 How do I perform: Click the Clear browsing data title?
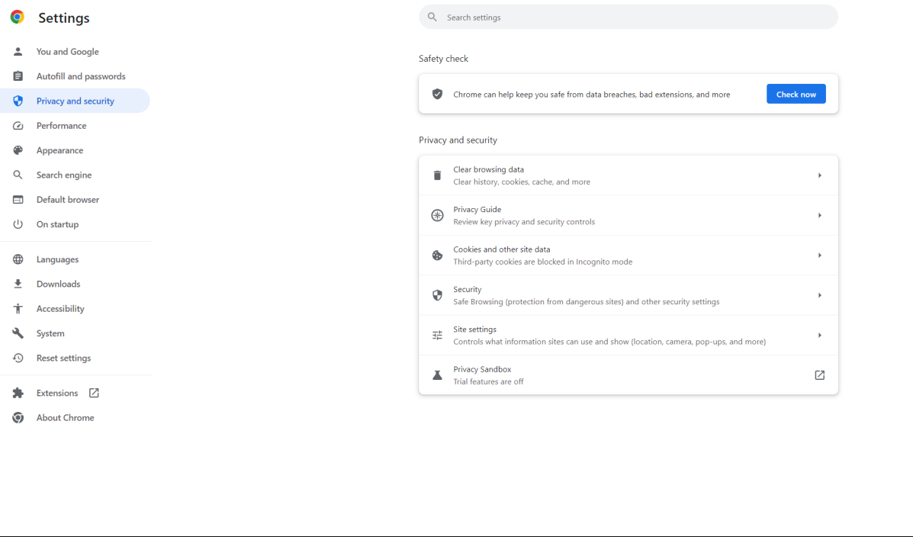(x=488, y=169)
